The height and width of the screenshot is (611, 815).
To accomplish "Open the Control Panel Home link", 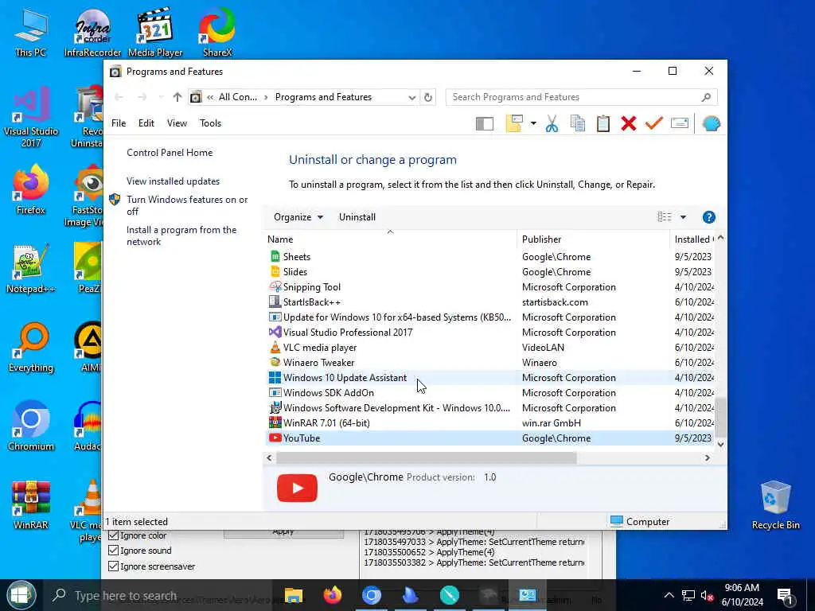I will click(x=170, y=153).
